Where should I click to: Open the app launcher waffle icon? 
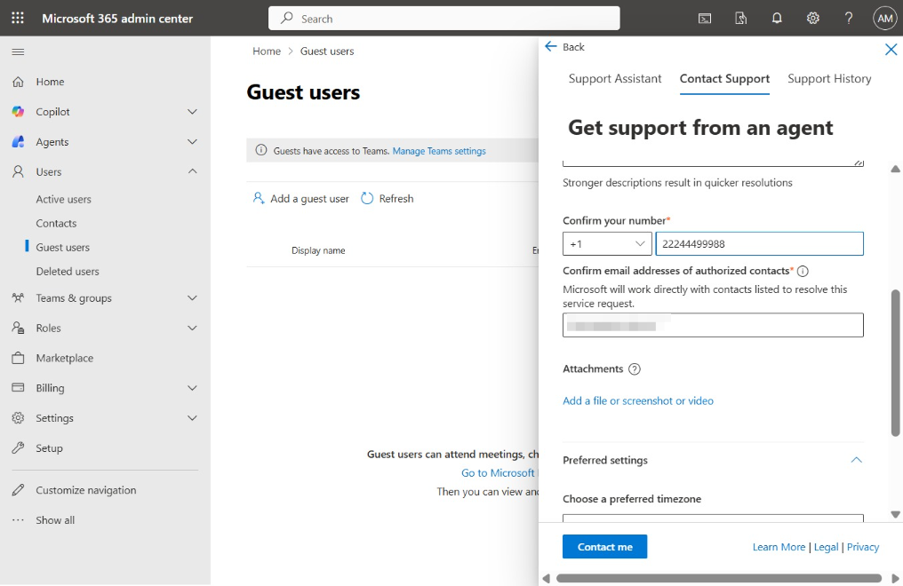click(x=18, y=18)
